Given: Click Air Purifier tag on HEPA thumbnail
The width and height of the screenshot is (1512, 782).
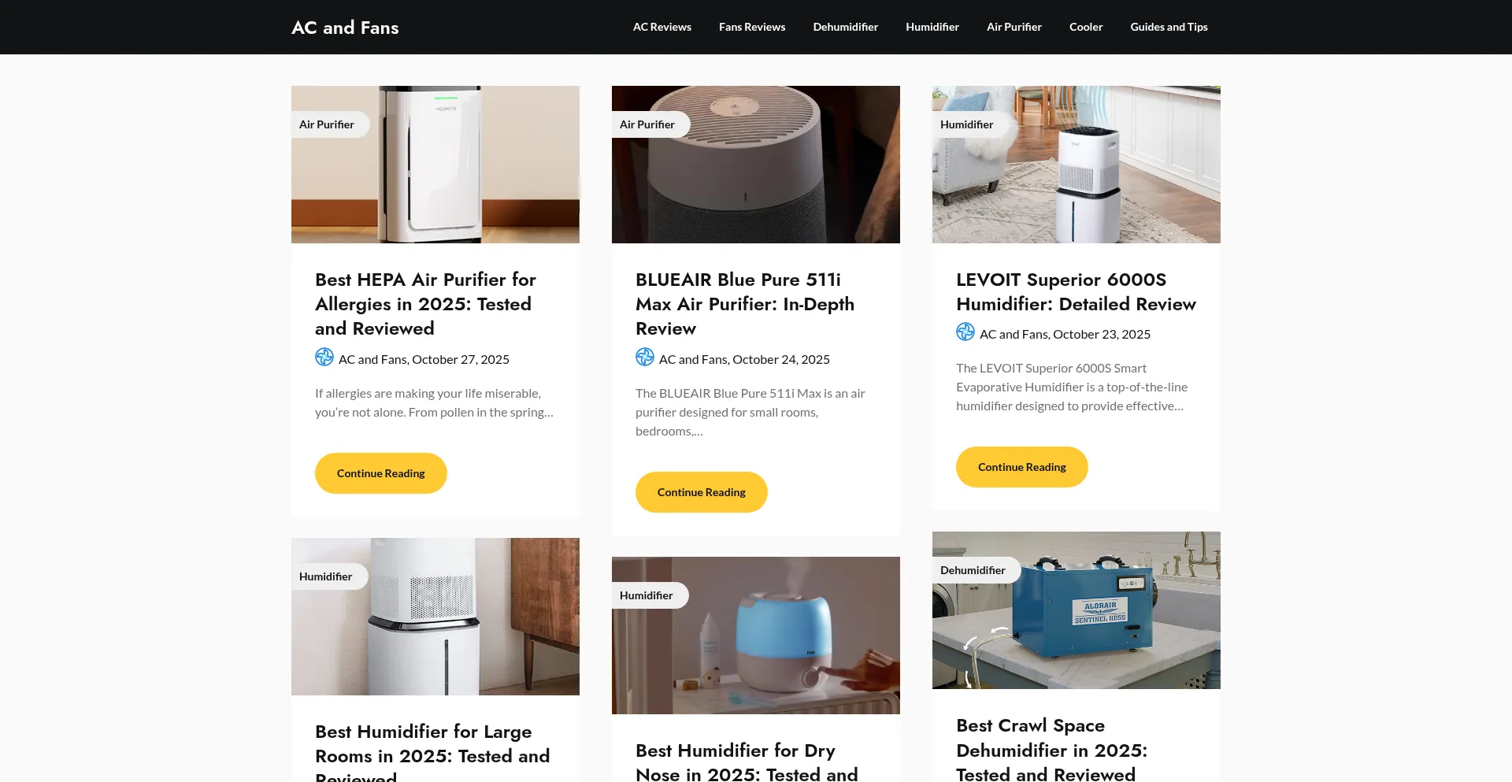Looking at the screenshot, I should click(327, 124).
